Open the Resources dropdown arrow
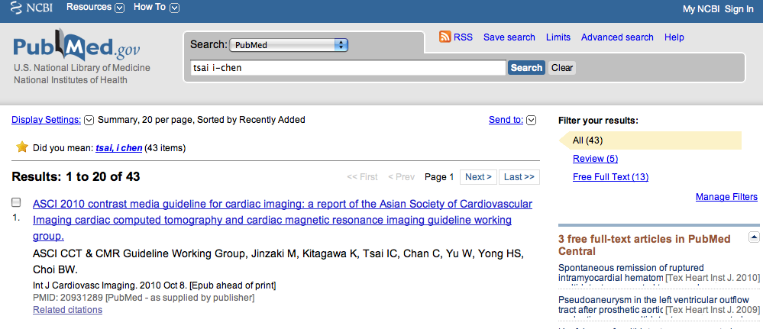The height and width of the screenshot is (329, 763). [120, 8]
